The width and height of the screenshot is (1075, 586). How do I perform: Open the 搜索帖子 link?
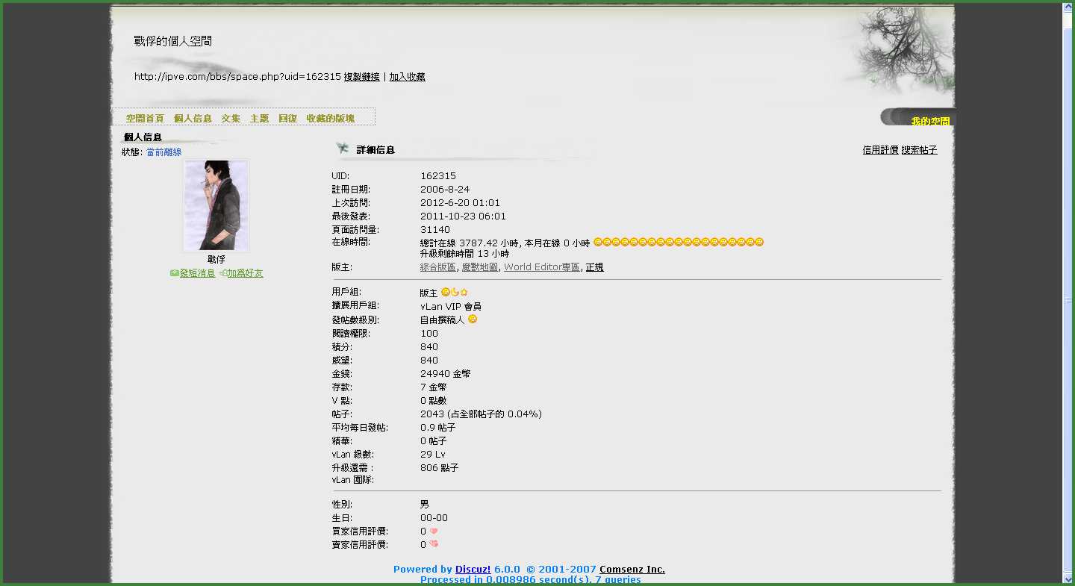(x=919, y=150)
